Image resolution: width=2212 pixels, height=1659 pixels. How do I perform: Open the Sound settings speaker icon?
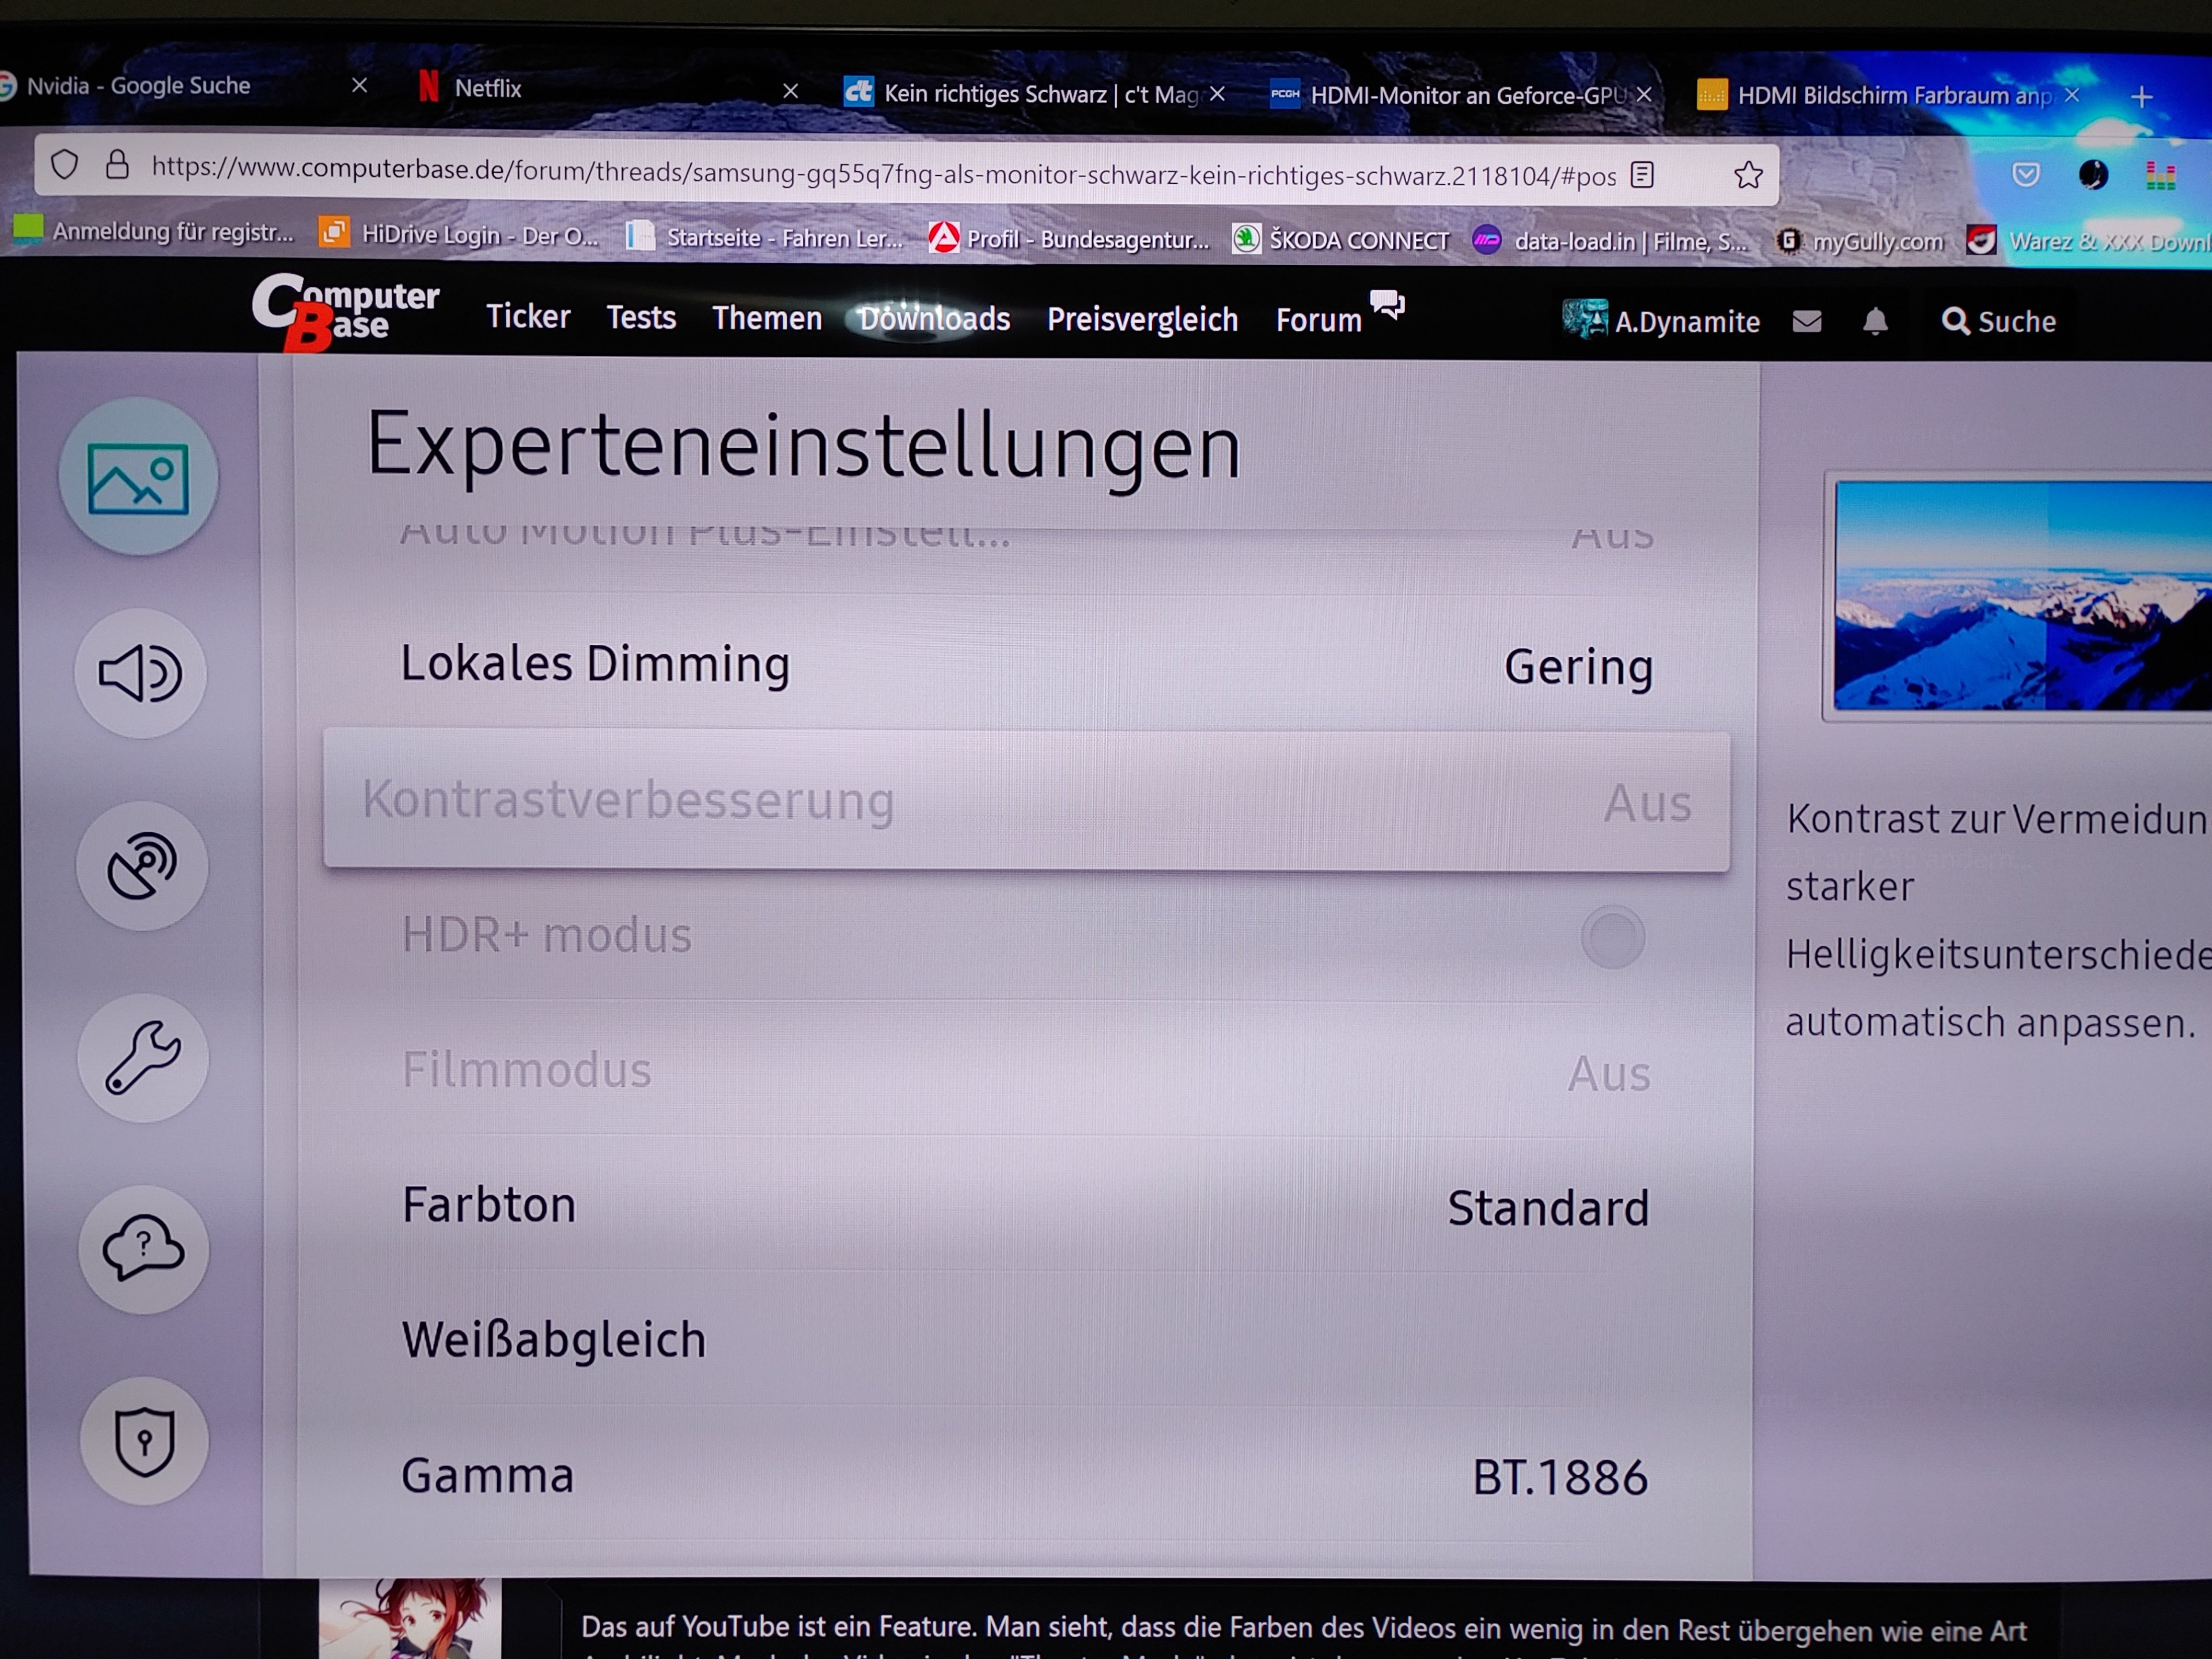click(140, 673)
